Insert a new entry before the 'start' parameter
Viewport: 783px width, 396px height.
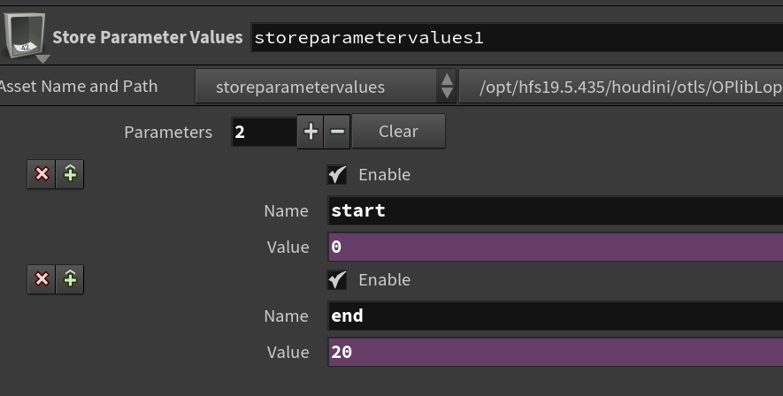point(70,174)
